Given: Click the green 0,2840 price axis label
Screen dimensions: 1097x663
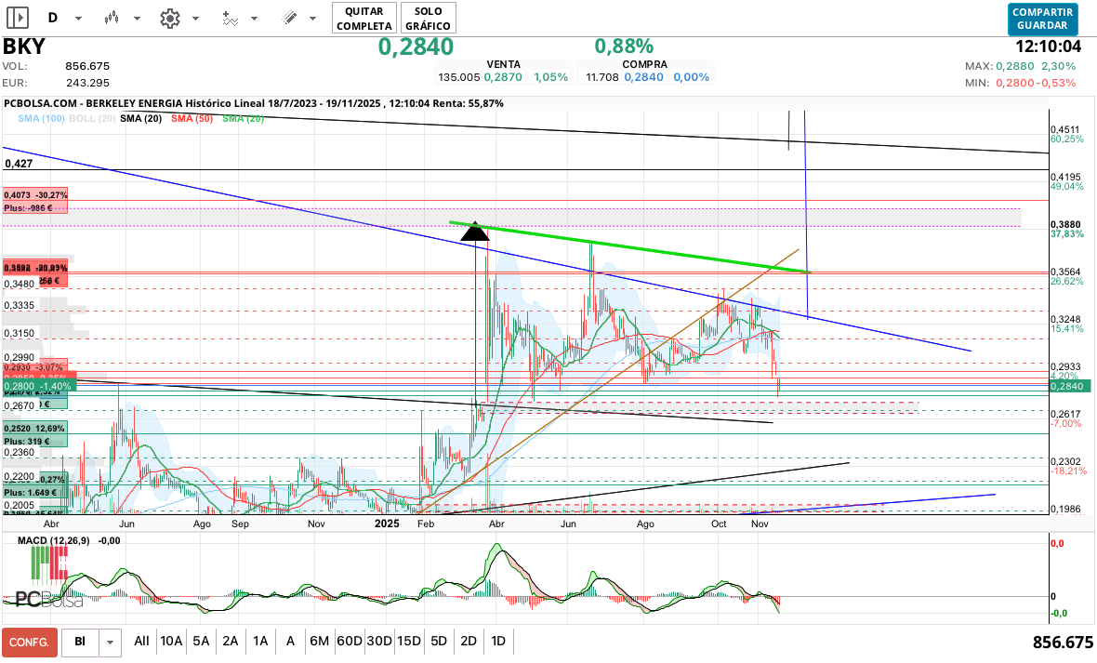Looking at the screenshot, I should [1065, 386].
